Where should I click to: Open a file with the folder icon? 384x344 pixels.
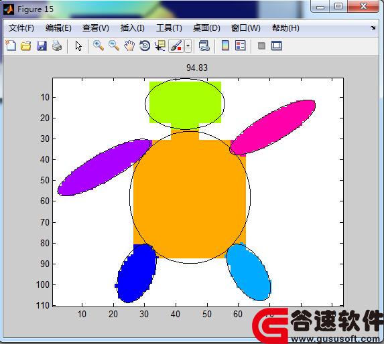26,46
